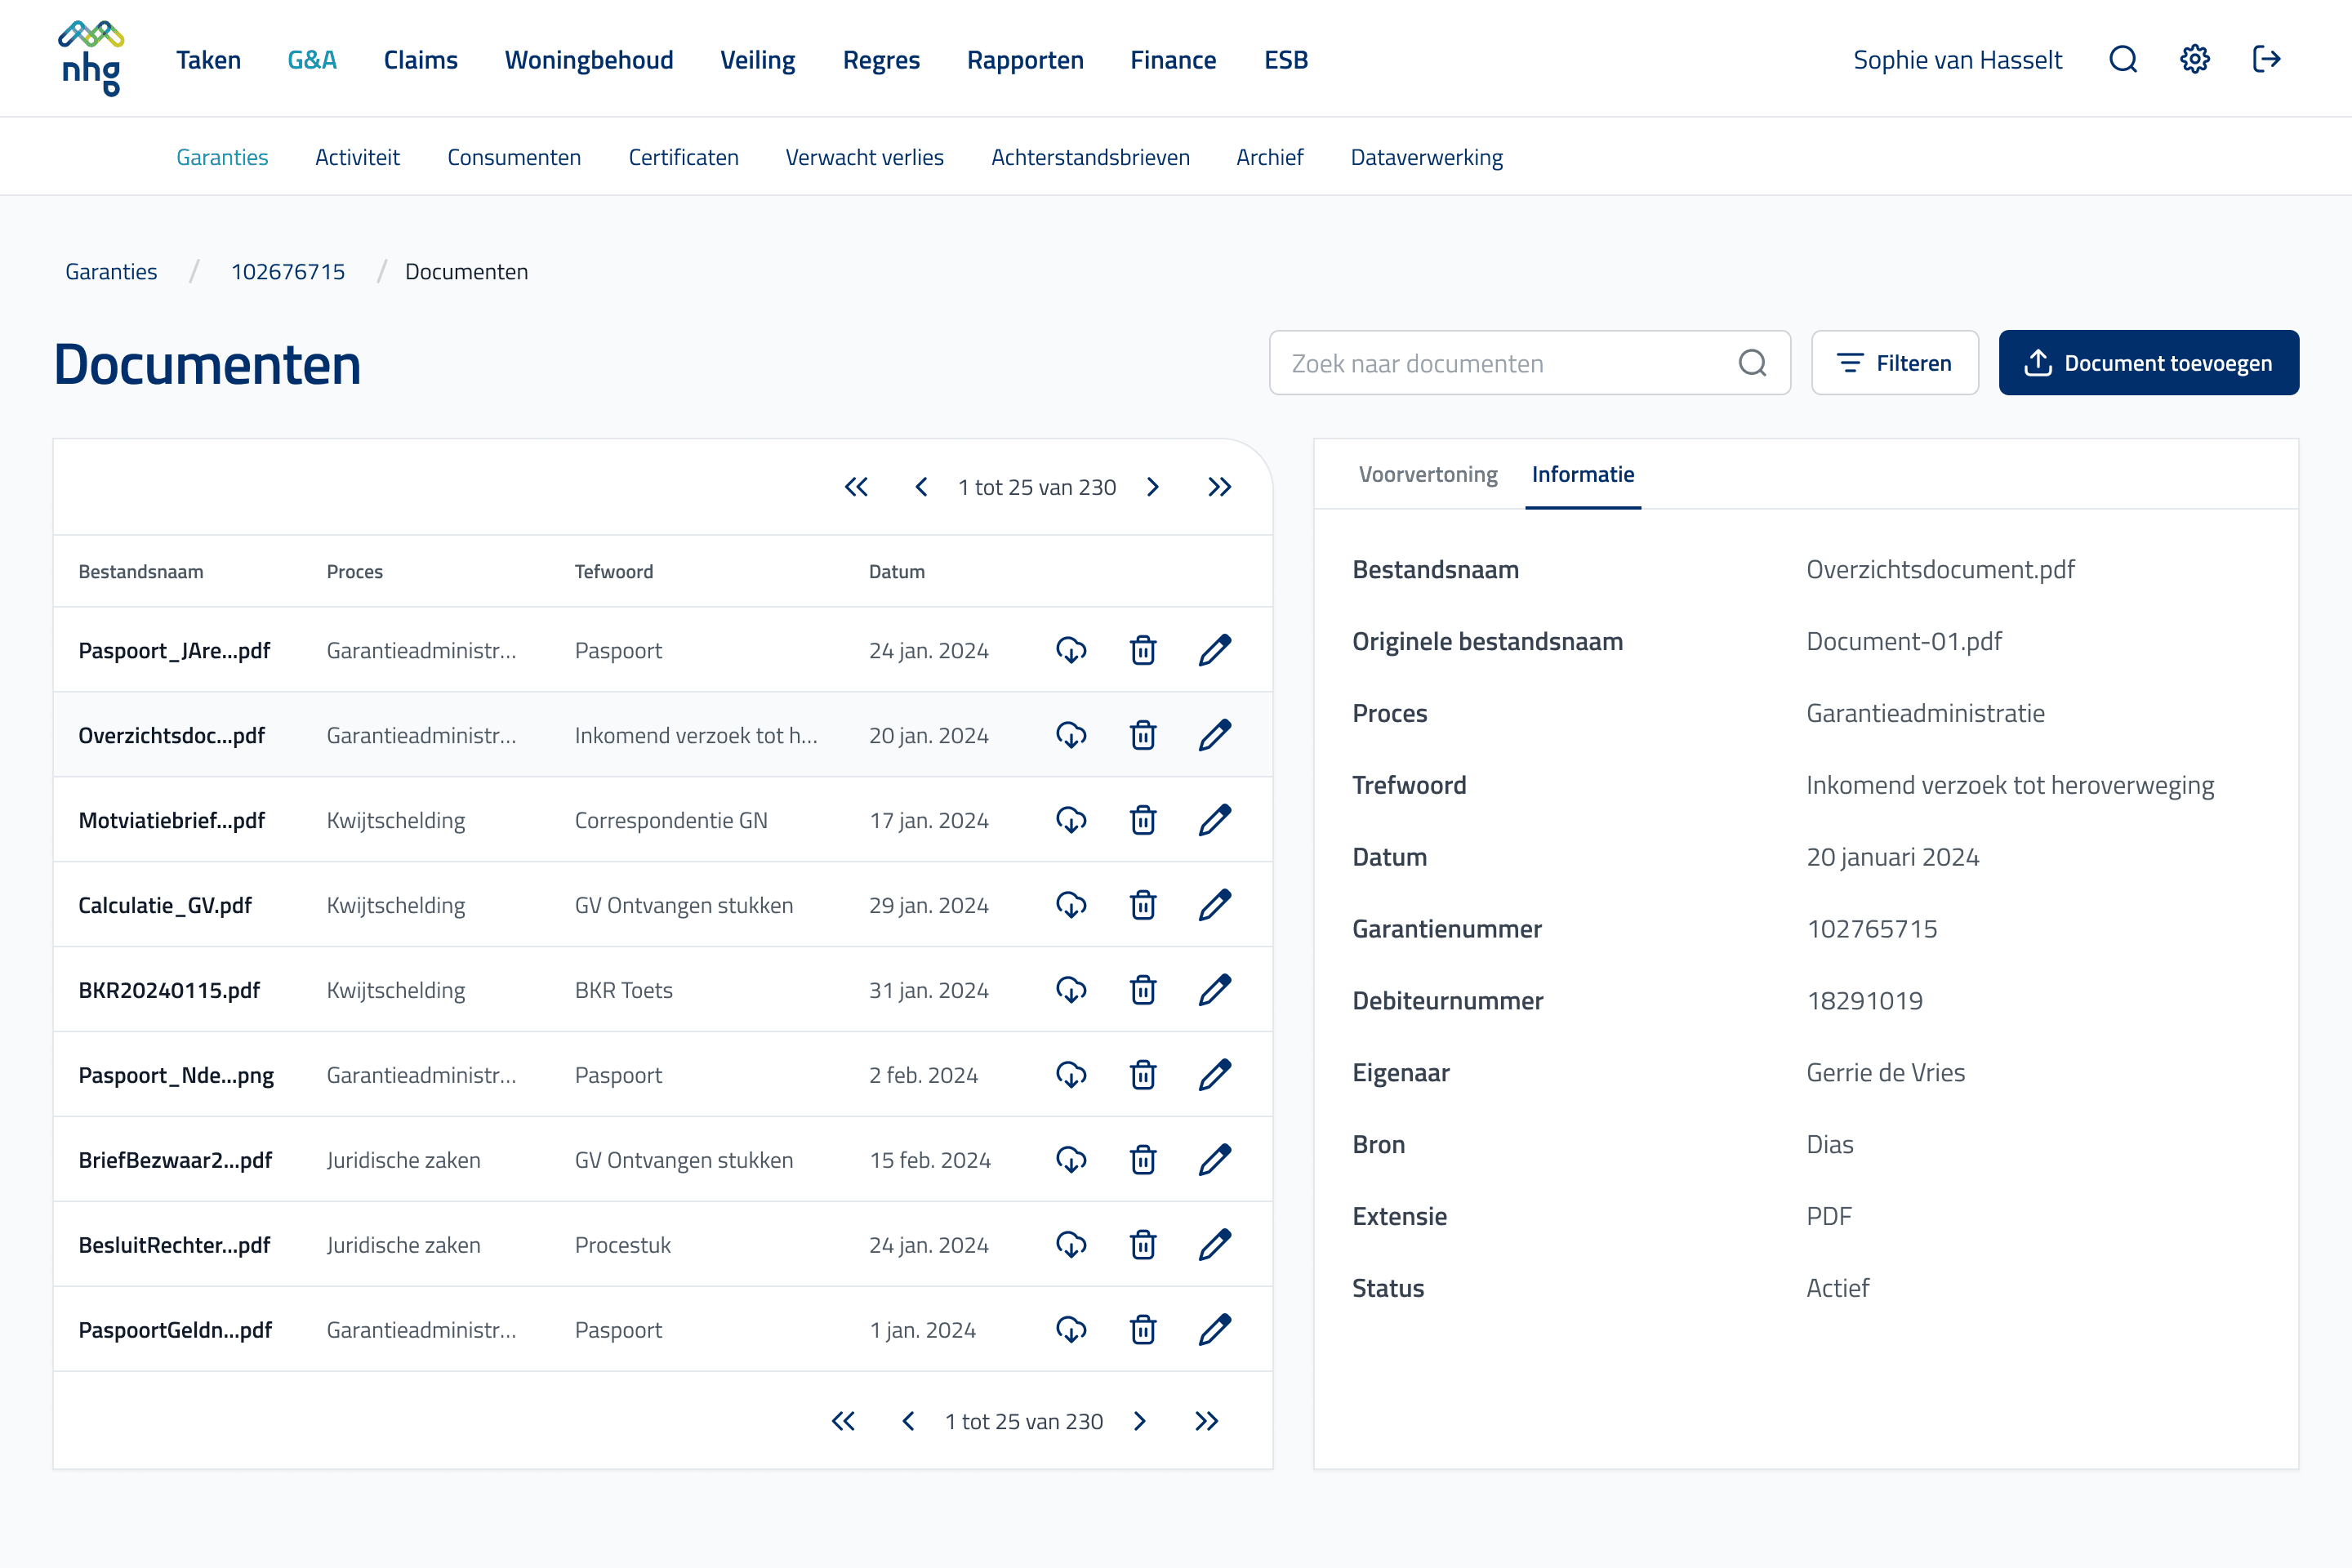Open Achterstandsbrieven section
This screenshot has height=1568, width=2352.
(1090, 157)
